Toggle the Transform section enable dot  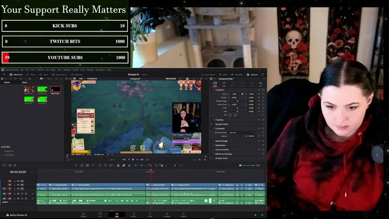tap(213, 90)
